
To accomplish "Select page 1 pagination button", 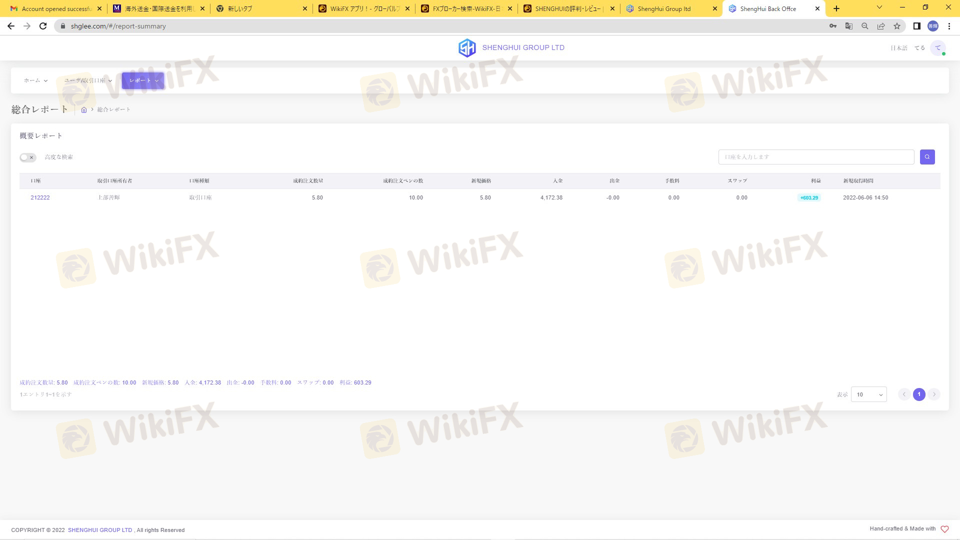I will 919,394.
